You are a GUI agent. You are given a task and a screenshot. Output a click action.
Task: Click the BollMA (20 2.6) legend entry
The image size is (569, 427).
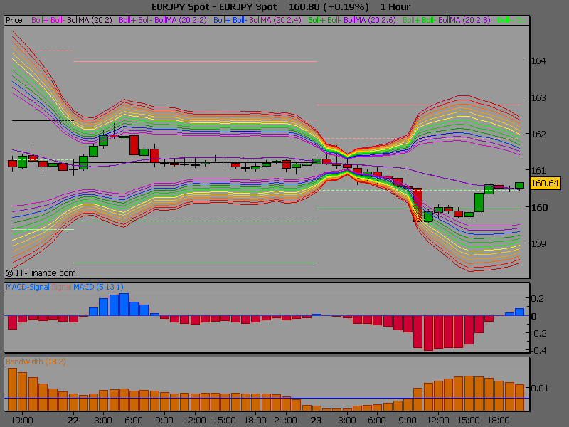click(370, 20)
